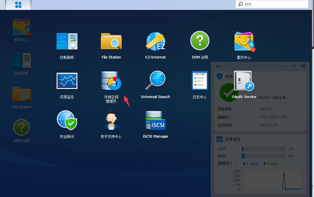Open 存储空间管理员 (Storage Manager) app
This screenshot has height=197, width=314.
point(111,81)
